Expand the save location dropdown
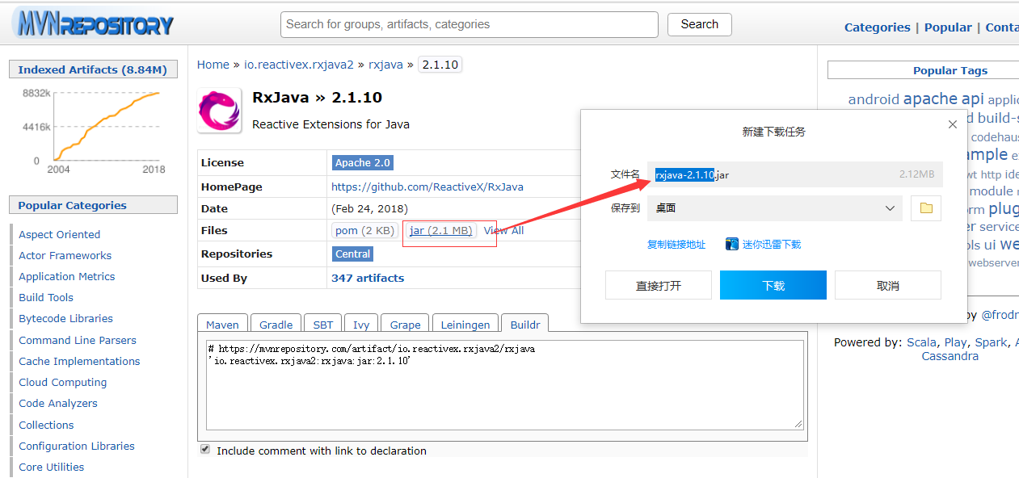1019x478 pixels. point(890,208)
